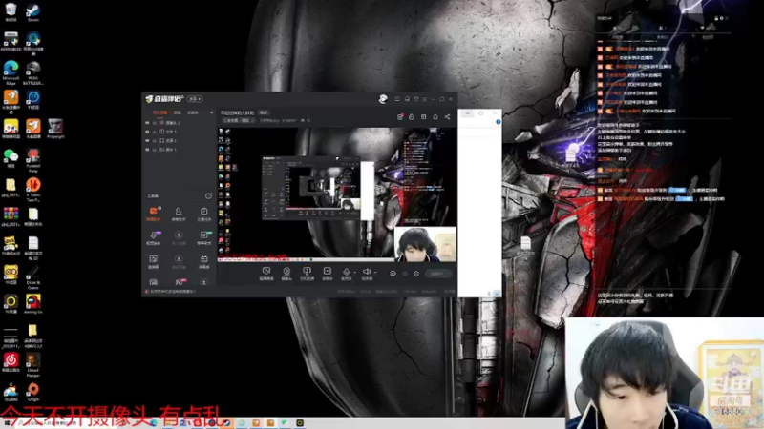Switch to third tab in sources panel
This screenshot has width=764, height=429.
tap(193, 112)
